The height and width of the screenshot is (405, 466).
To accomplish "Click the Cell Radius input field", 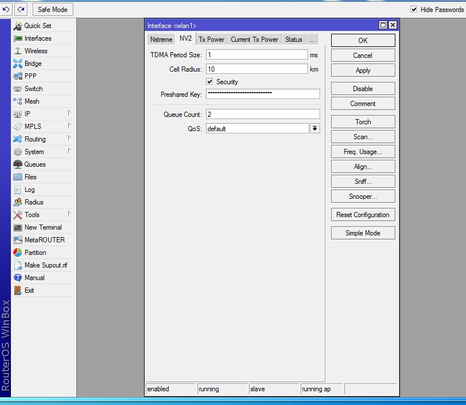I will point(257,69).
